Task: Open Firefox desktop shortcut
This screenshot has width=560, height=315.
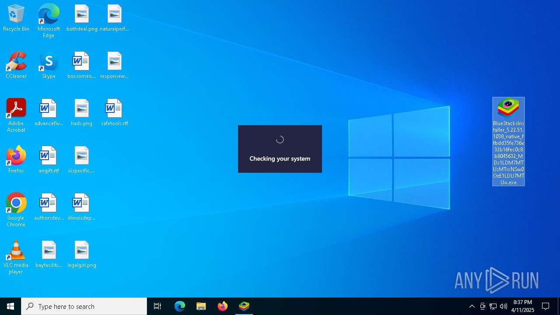Action: [16, 160]
